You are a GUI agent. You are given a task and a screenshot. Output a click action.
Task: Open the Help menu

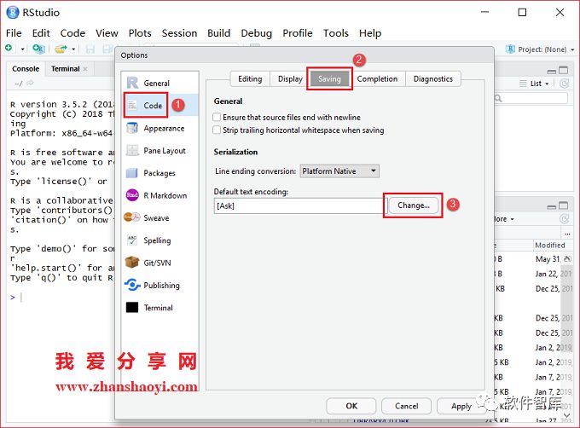[370, 33]
